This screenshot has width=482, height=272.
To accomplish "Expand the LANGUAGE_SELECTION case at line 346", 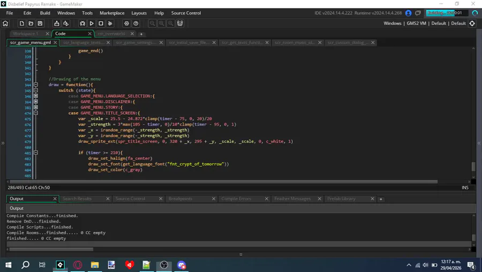I will pyautogui.click(x=36, y=96).
